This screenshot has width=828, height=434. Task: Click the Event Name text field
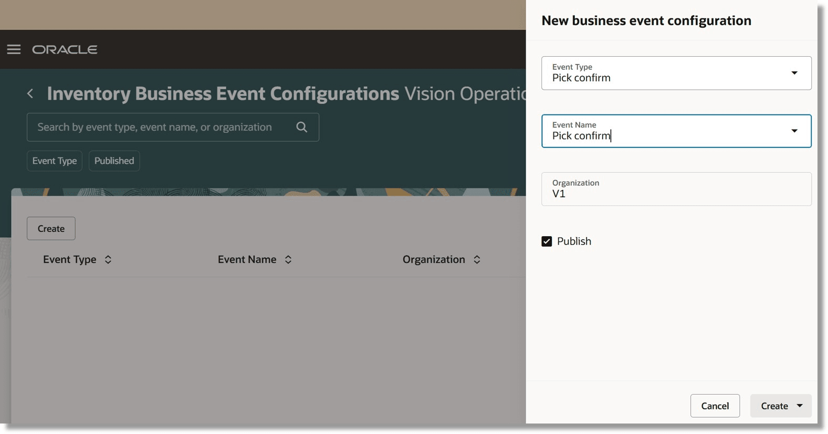pyautogui.click(x=662, y=135)
